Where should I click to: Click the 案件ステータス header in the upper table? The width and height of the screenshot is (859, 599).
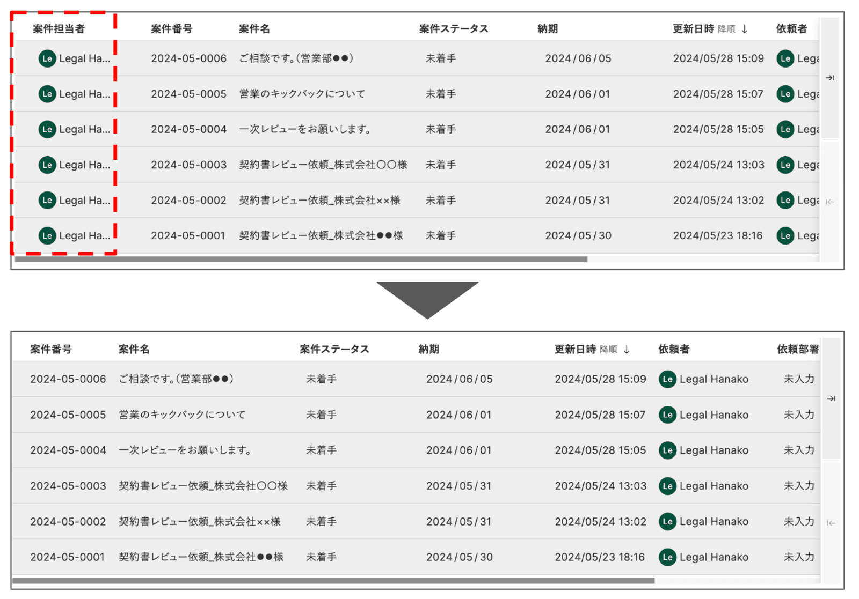pyautogui.click(x=453, y=29)
